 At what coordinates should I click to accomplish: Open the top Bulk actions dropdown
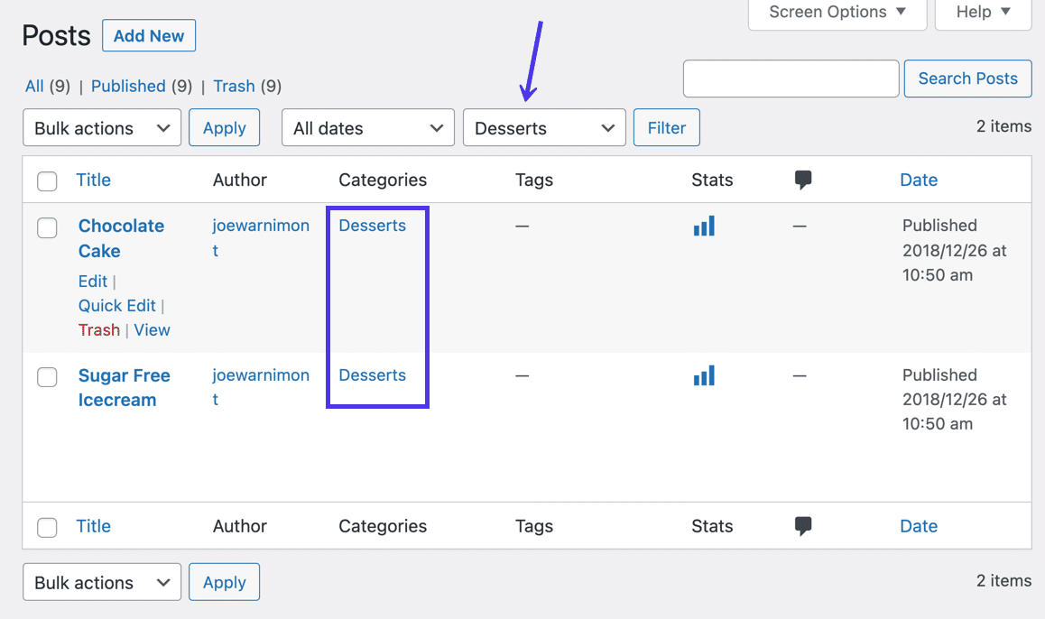coord(102,128)
